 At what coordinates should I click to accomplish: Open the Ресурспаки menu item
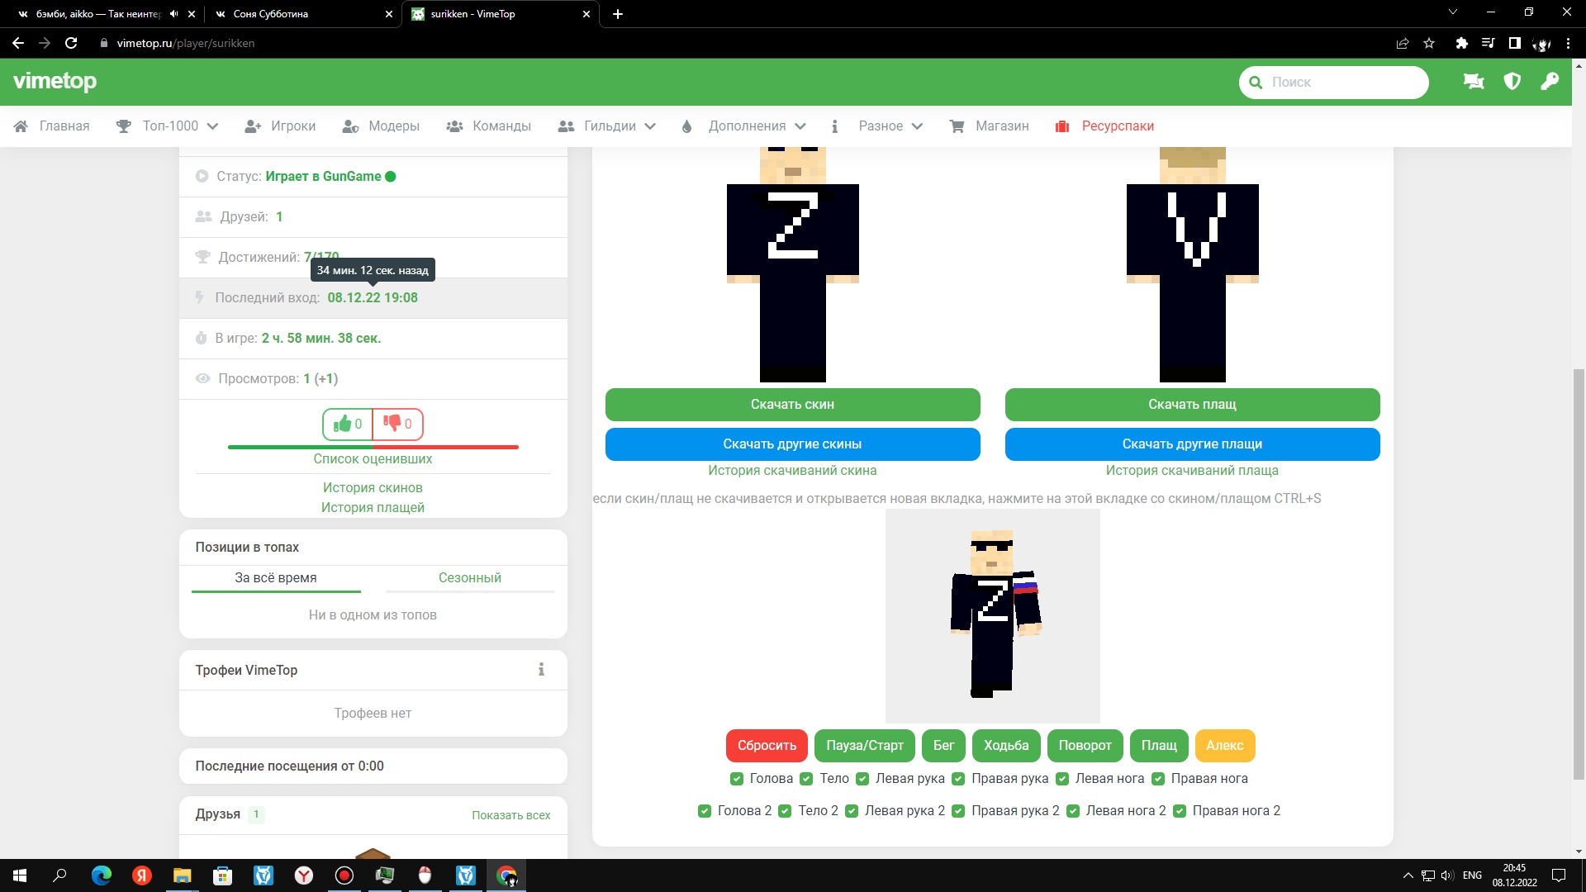(x=1116, y=126)
